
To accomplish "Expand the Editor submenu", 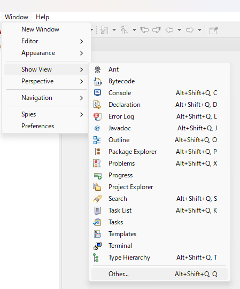I will coord(46,41).
